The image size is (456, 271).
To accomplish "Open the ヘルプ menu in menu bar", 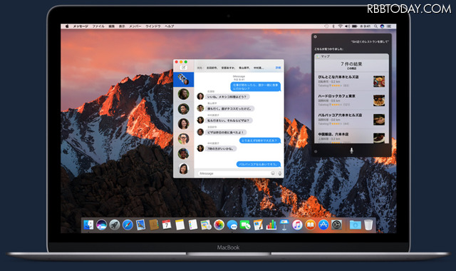I will 170,26.
